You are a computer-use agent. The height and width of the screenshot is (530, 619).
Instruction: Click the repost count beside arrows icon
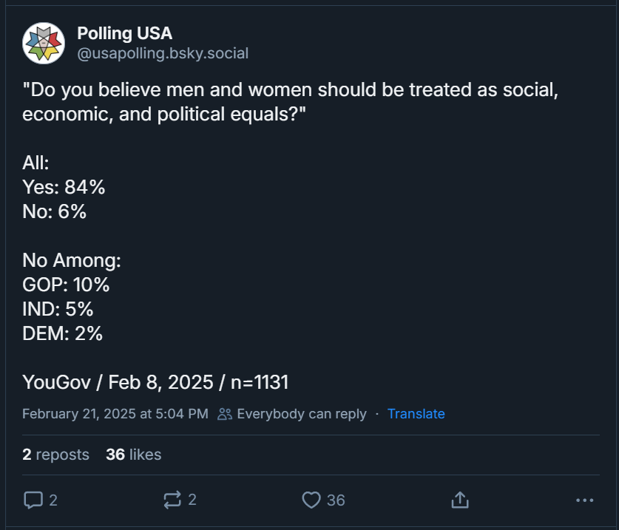pos(192,500)
